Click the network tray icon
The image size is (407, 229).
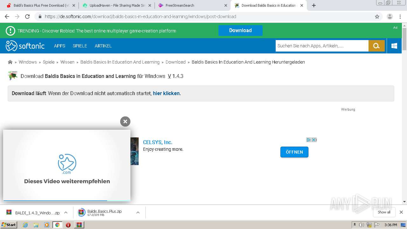(x=369, y=225)
